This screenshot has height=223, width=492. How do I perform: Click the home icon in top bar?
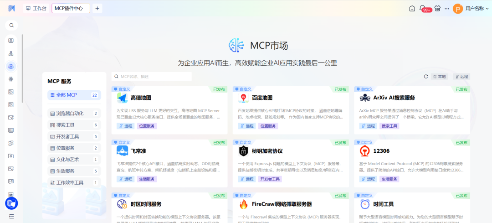click(412, 8)
